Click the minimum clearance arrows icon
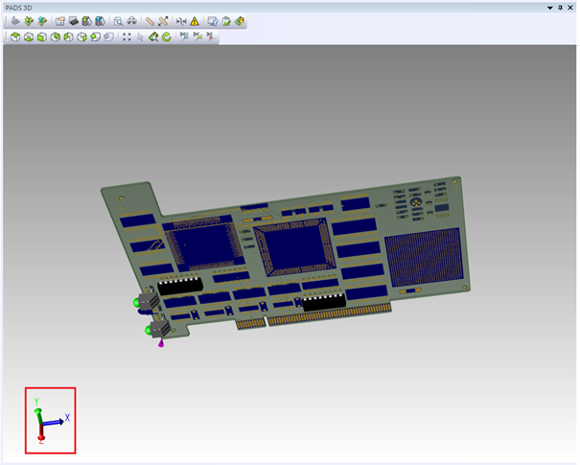The width and height of the screenshot is (580, 465). tap(181, 21)
